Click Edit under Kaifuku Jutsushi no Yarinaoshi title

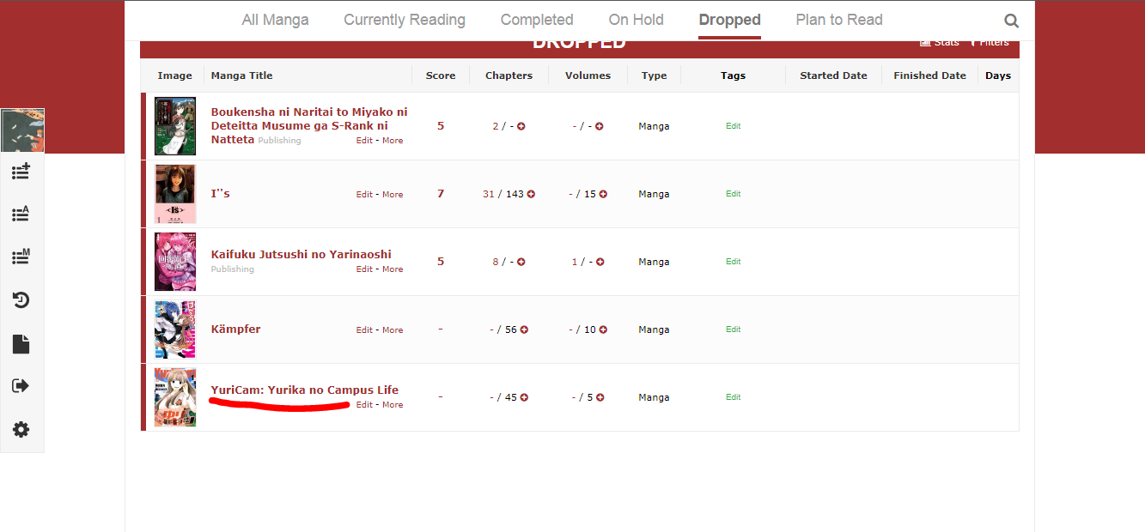point(365,269)
